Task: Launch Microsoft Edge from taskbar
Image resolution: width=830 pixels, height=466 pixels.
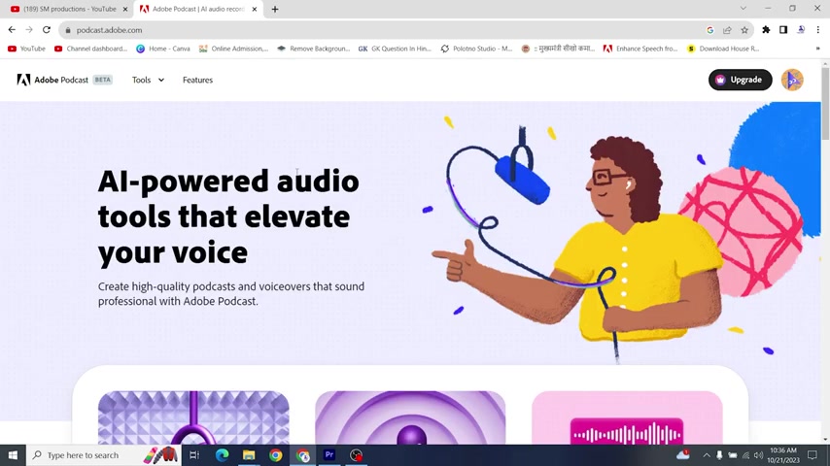Action: click(222, 455)
